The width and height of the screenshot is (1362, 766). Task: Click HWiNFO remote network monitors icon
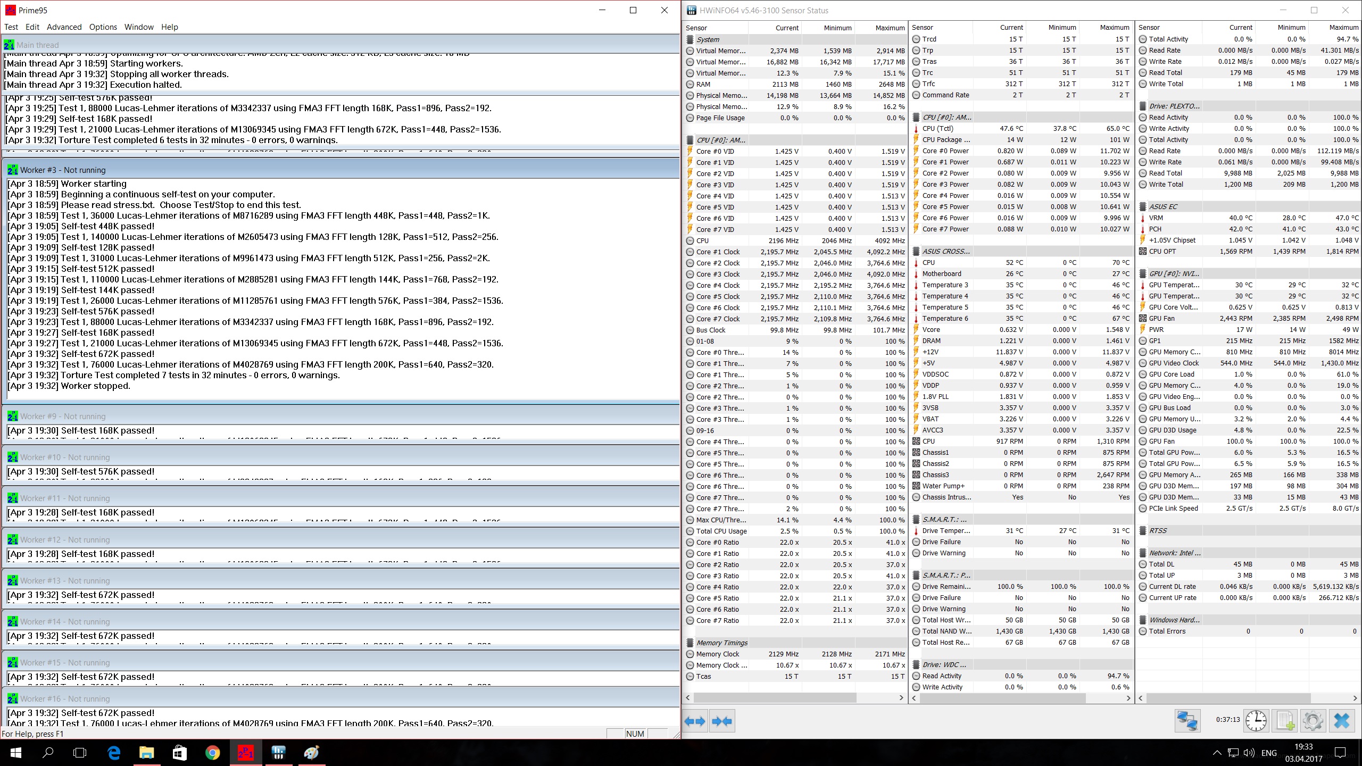tap(1187, 721)
